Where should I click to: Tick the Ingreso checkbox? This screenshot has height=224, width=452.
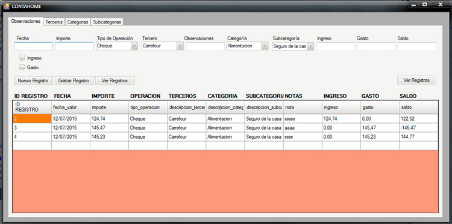click(x=22, y=58)
